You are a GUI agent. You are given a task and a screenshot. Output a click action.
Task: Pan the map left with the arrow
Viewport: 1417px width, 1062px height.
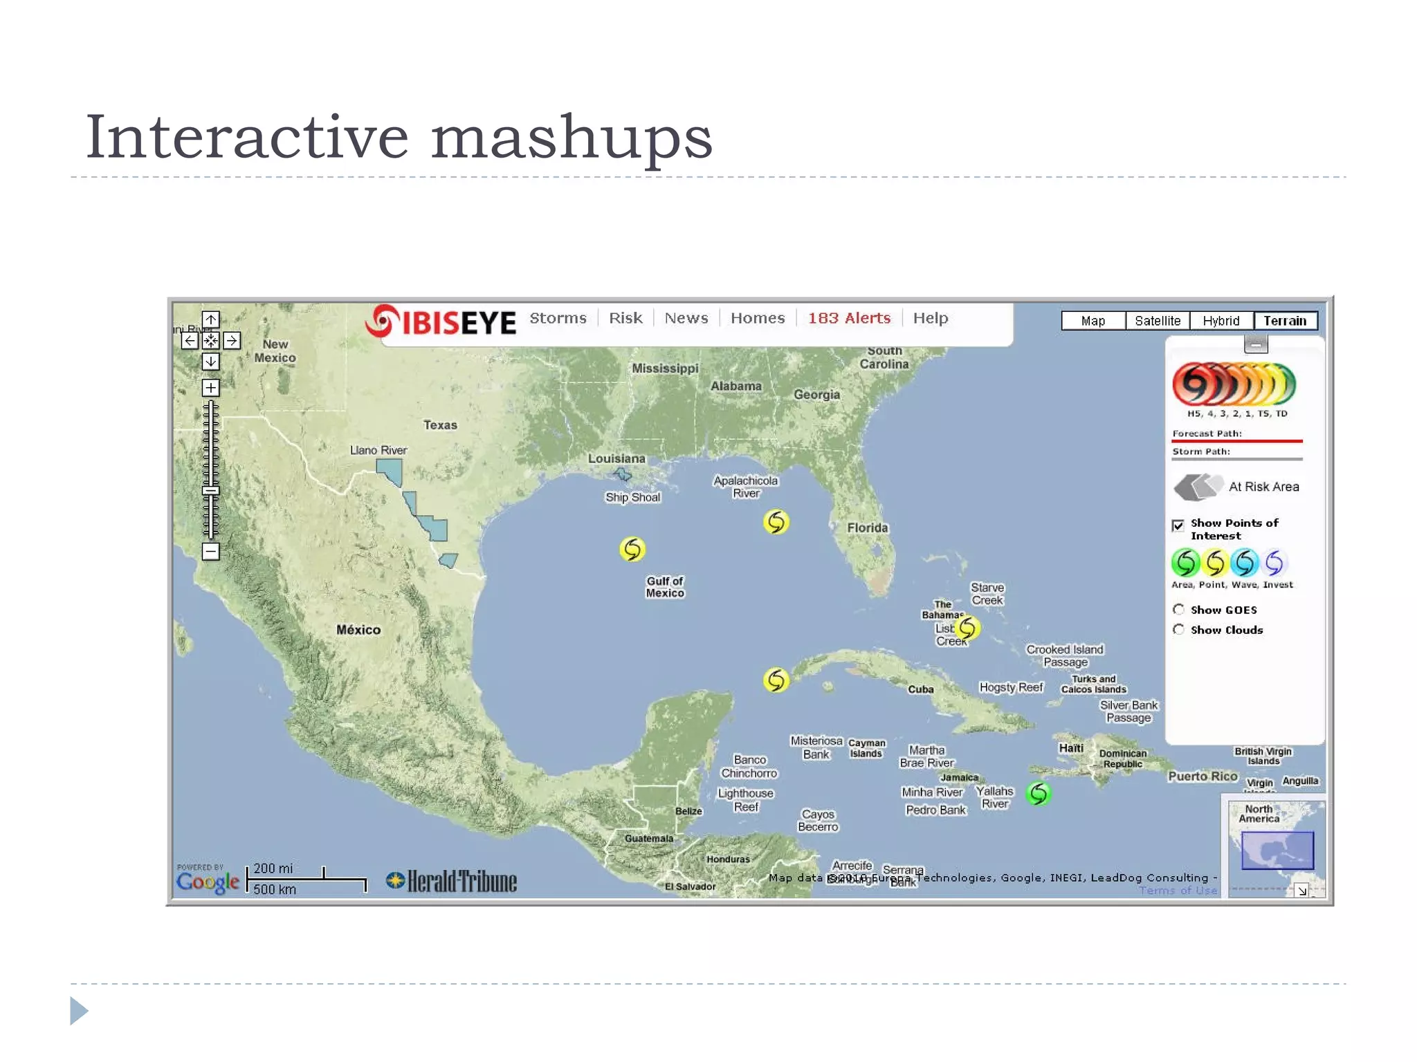[x=190, y=340]
